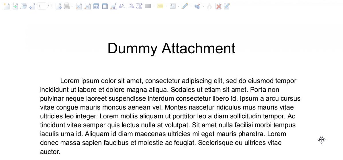
Task: Click the flame burn annotations icon
Action: point(209,6)
